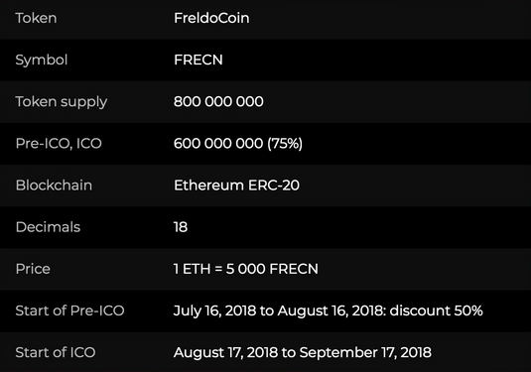Select the 1 ETH = 5 000 FRECN text
Screen dimensions: 531x372
246,269
